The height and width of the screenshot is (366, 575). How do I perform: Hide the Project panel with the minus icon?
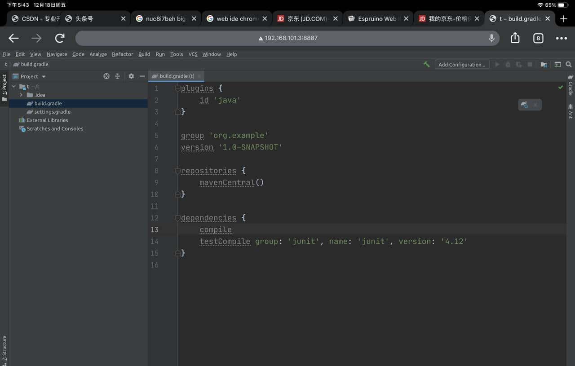click(142, 76)
